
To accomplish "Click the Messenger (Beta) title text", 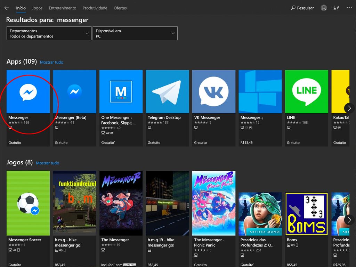I will click(x=71, y=118).
